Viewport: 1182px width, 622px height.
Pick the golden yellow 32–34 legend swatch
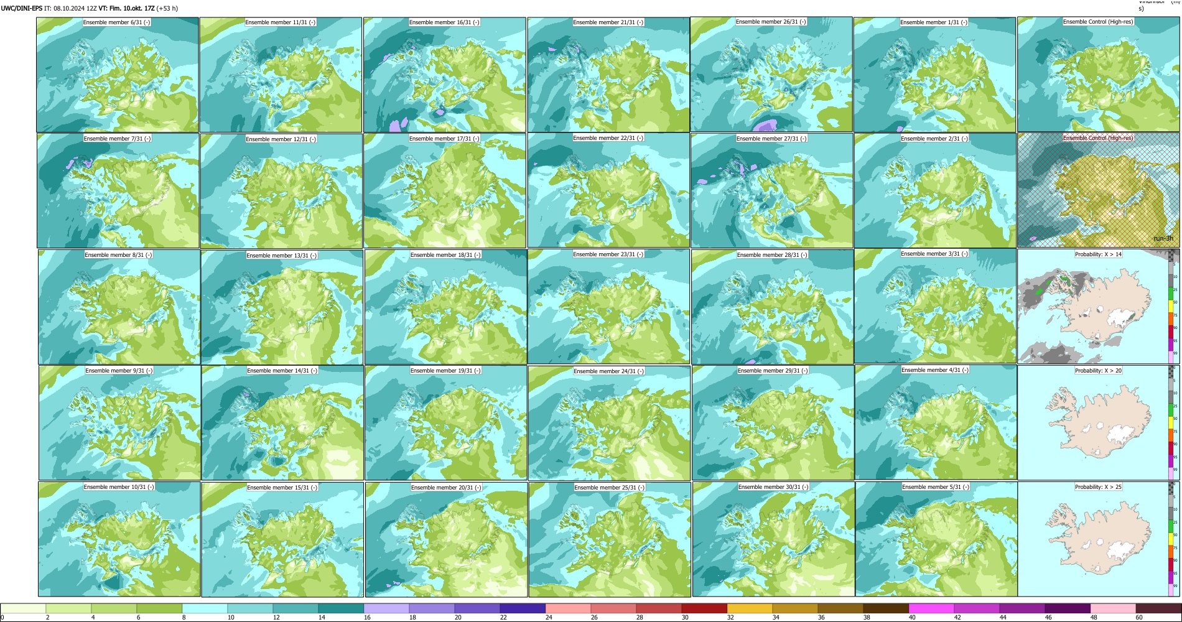click(x=750, y=608)
